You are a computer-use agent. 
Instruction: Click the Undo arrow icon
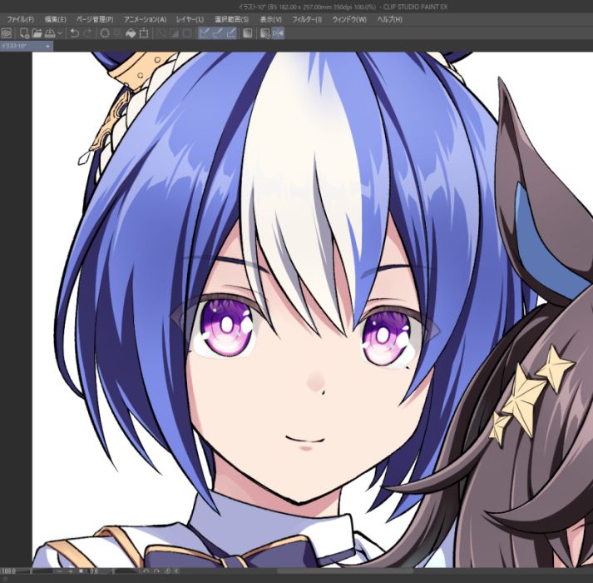[x=75, y=33]
